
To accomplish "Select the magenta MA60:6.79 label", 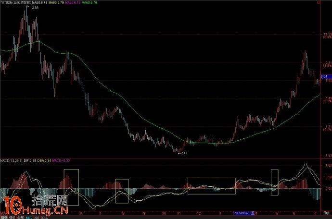I will (x=73, y=2).
